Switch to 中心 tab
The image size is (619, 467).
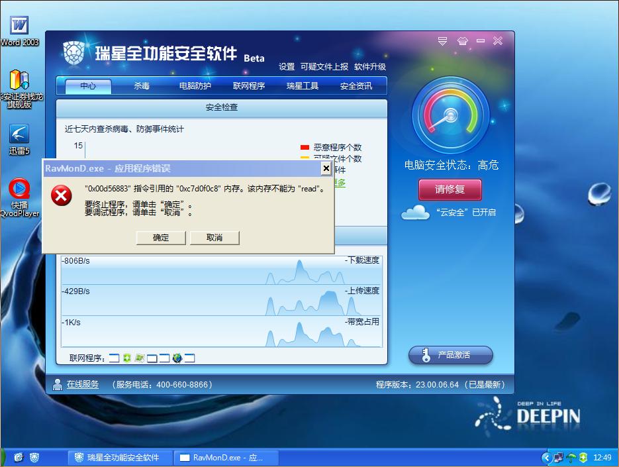point(88,85)
